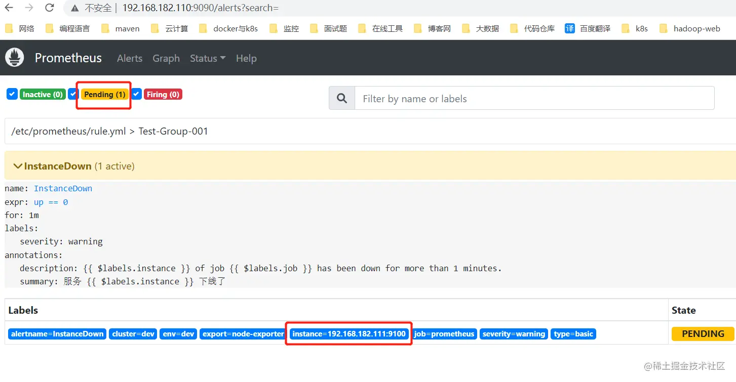Toggle the Firing (0) checkbox
736x382 pixels.
coord(136,94)
